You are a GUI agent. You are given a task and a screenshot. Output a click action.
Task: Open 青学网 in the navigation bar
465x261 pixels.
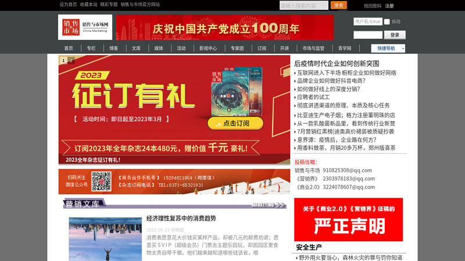point(345,48)
